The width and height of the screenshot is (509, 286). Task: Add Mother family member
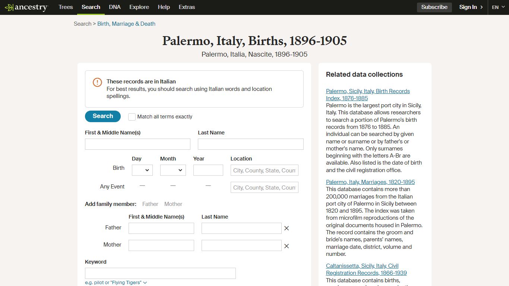[x=173, y=204]
